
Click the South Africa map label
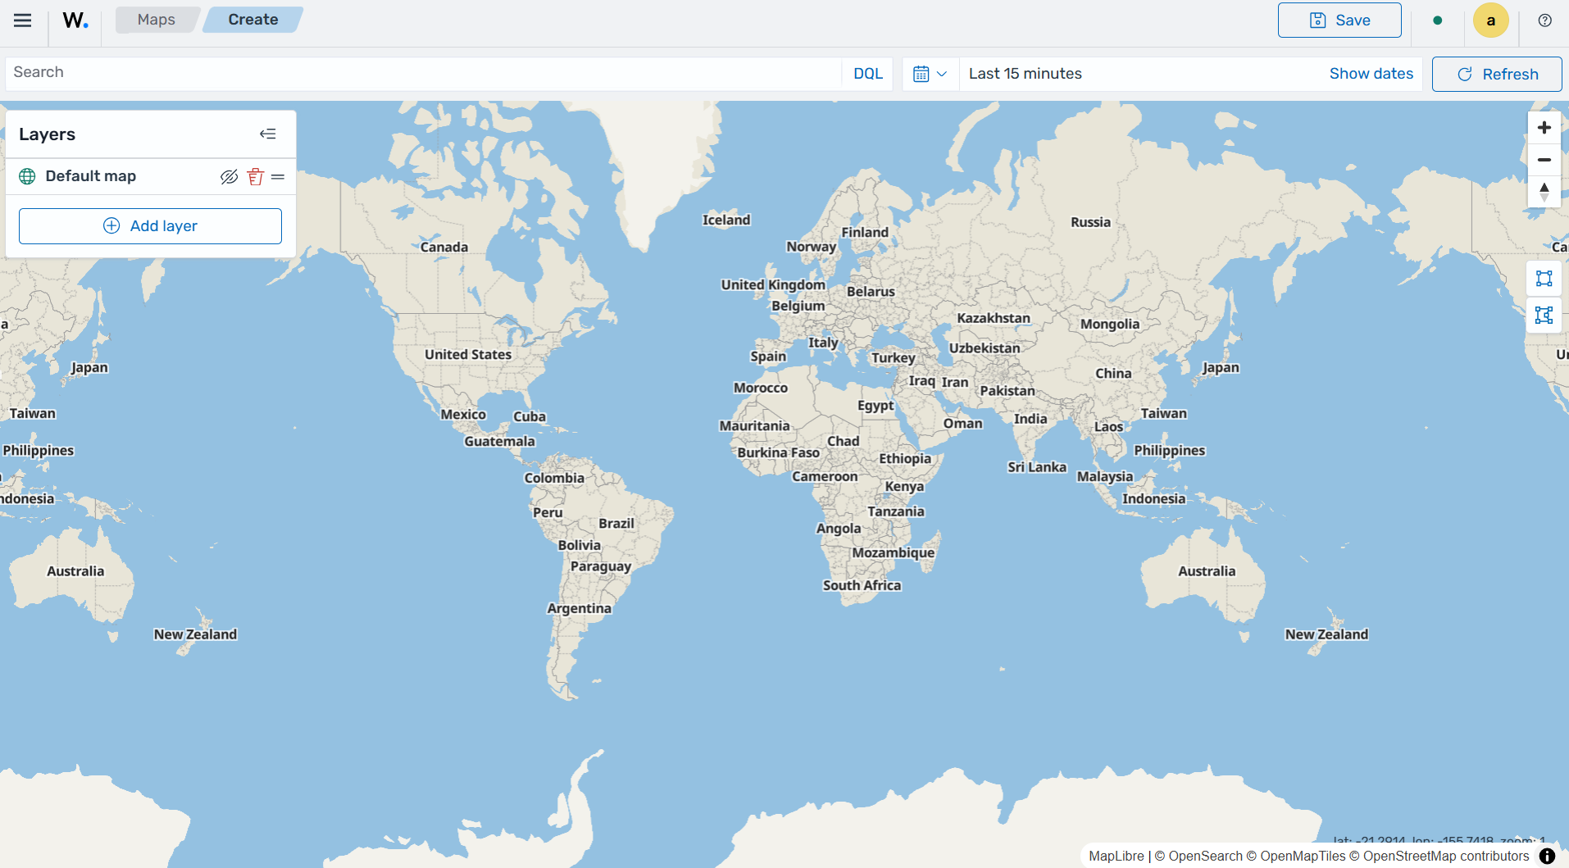(862, 585)
